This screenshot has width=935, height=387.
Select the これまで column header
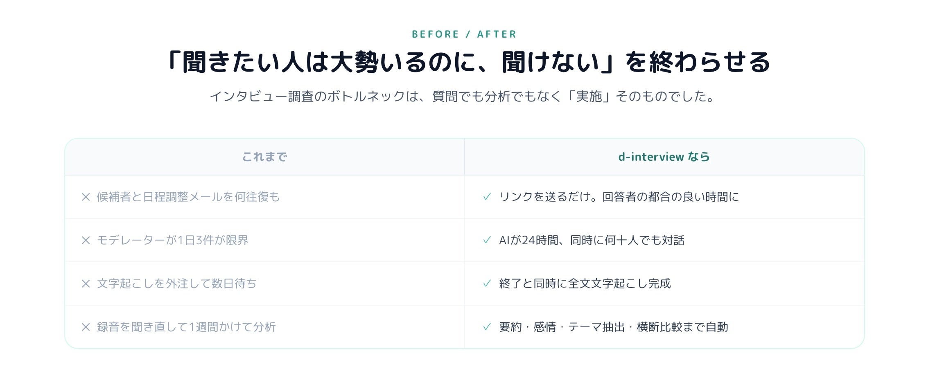pos(264,157)
